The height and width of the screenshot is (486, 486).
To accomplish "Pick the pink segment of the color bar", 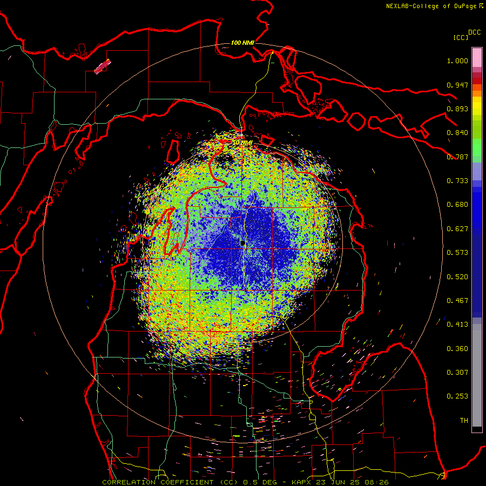I will click(x=477, y=58).
